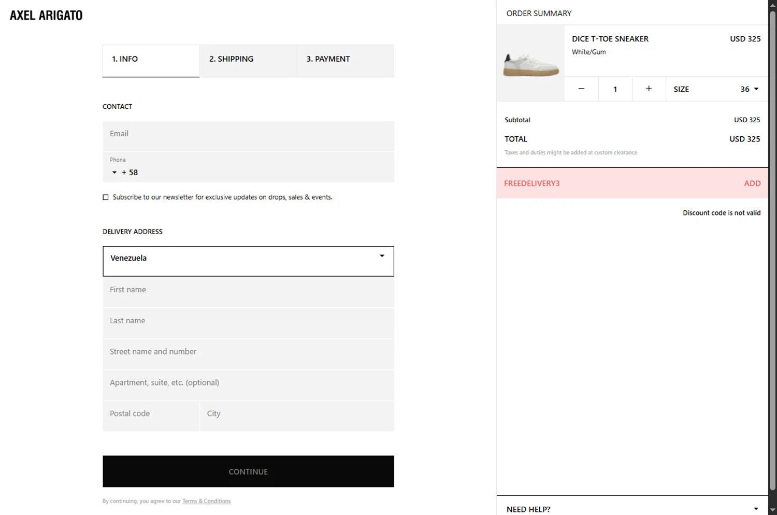
Task: Apply discount code with Add
Action: (x=752, y=183)
